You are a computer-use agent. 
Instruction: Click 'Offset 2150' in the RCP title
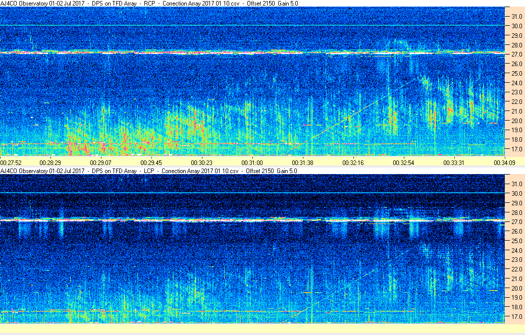tap(261, 4)
